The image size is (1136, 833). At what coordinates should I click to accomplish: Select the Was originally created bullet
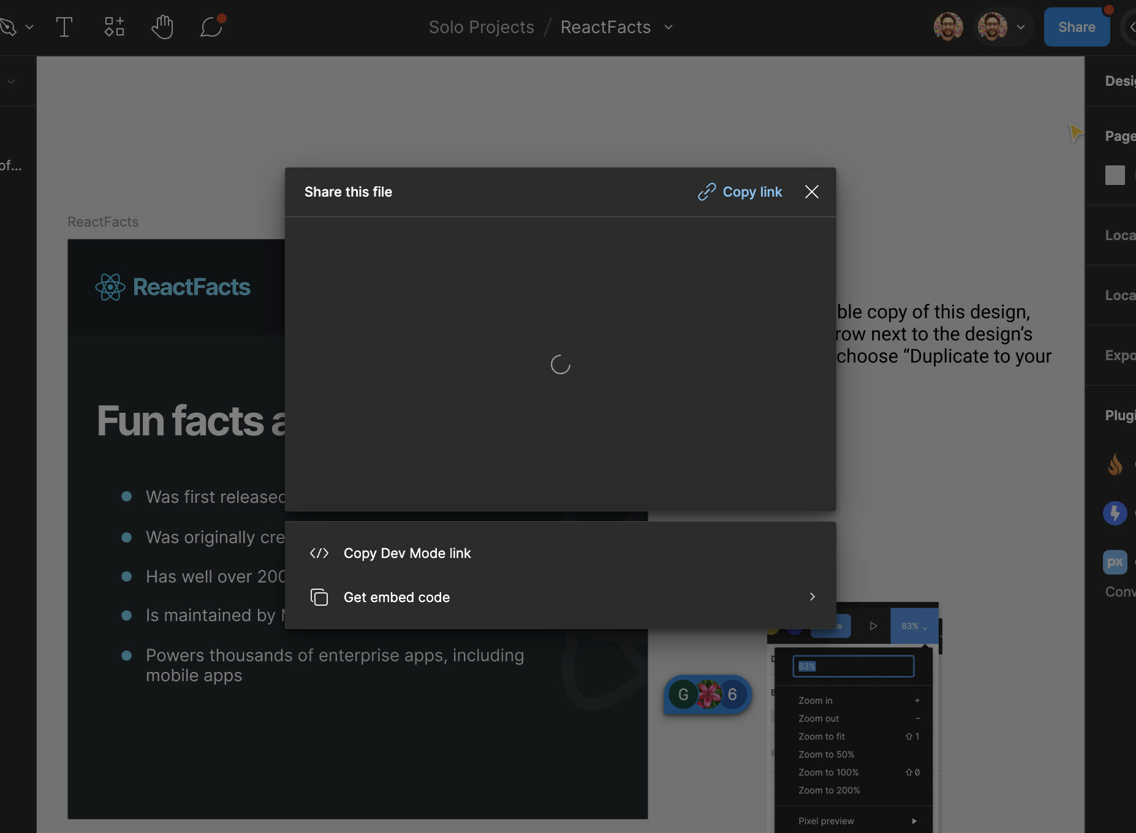(x=216, y=537)
